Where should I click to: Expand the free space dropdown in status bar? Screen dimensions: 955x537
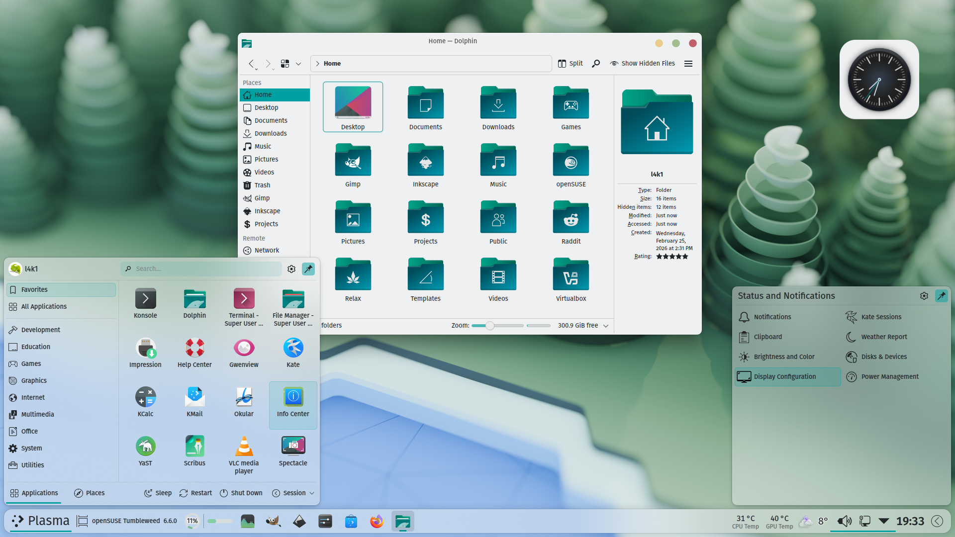pos(606,326)
